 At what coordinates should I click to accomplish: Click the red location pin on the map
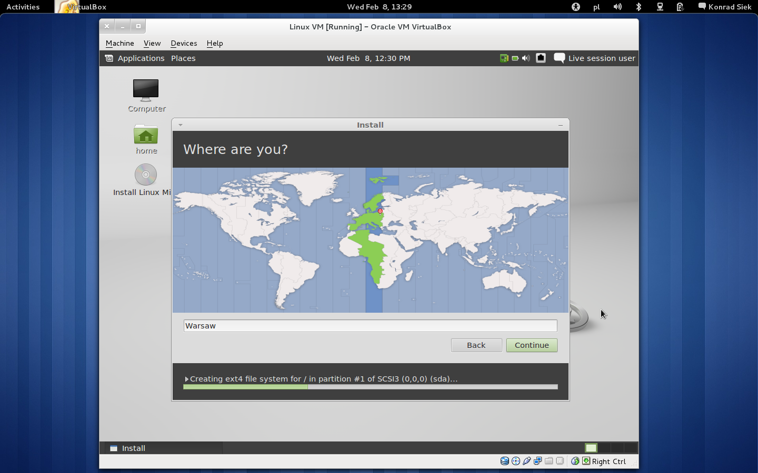tap(380, 211)
